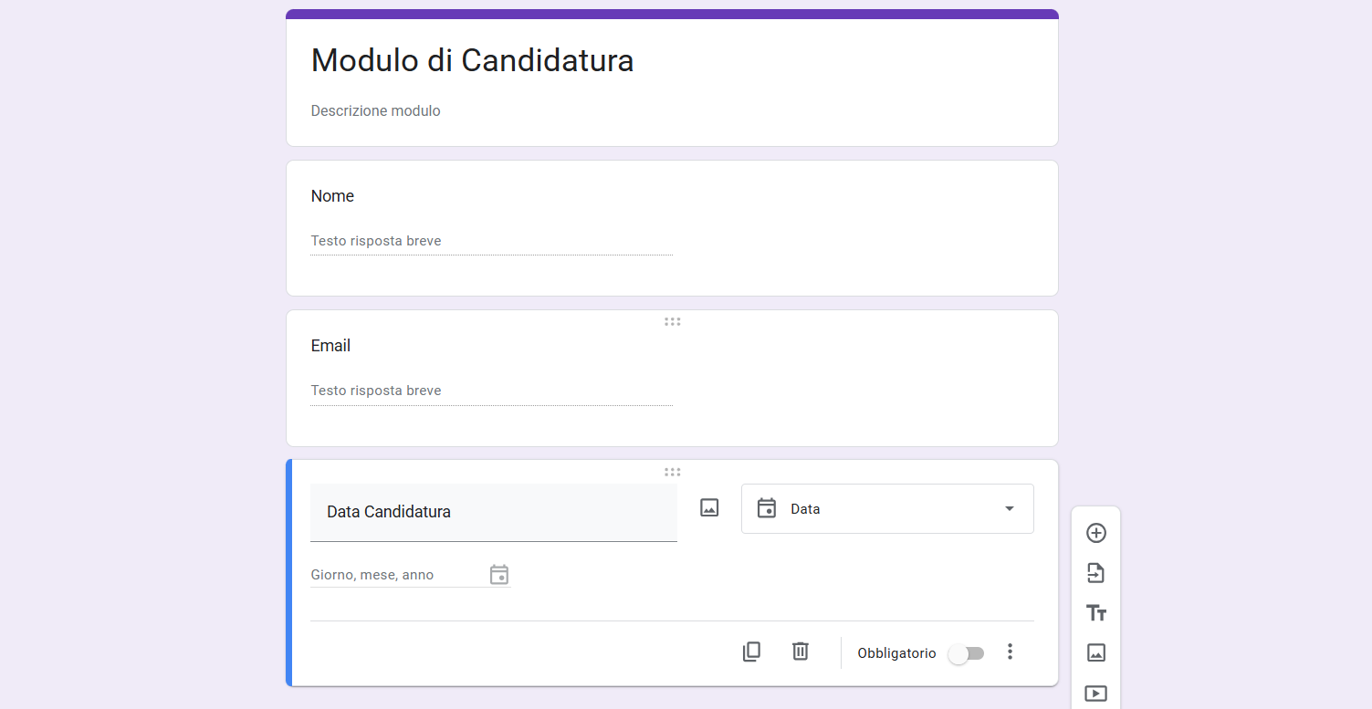Click the calendar icon in the date answer field
The image size is (1372, 709).
click(499, 574)
